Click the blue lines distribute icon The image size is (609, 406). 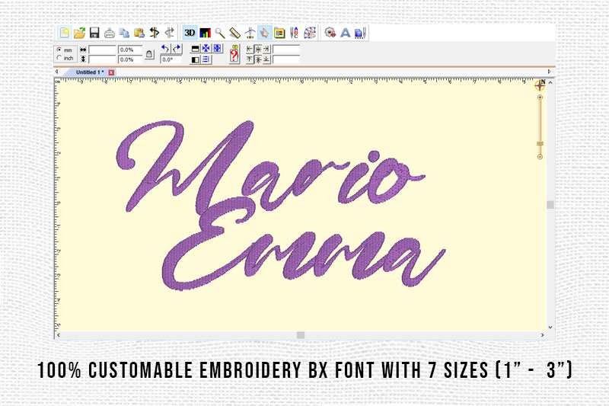(x=206, y=59)
